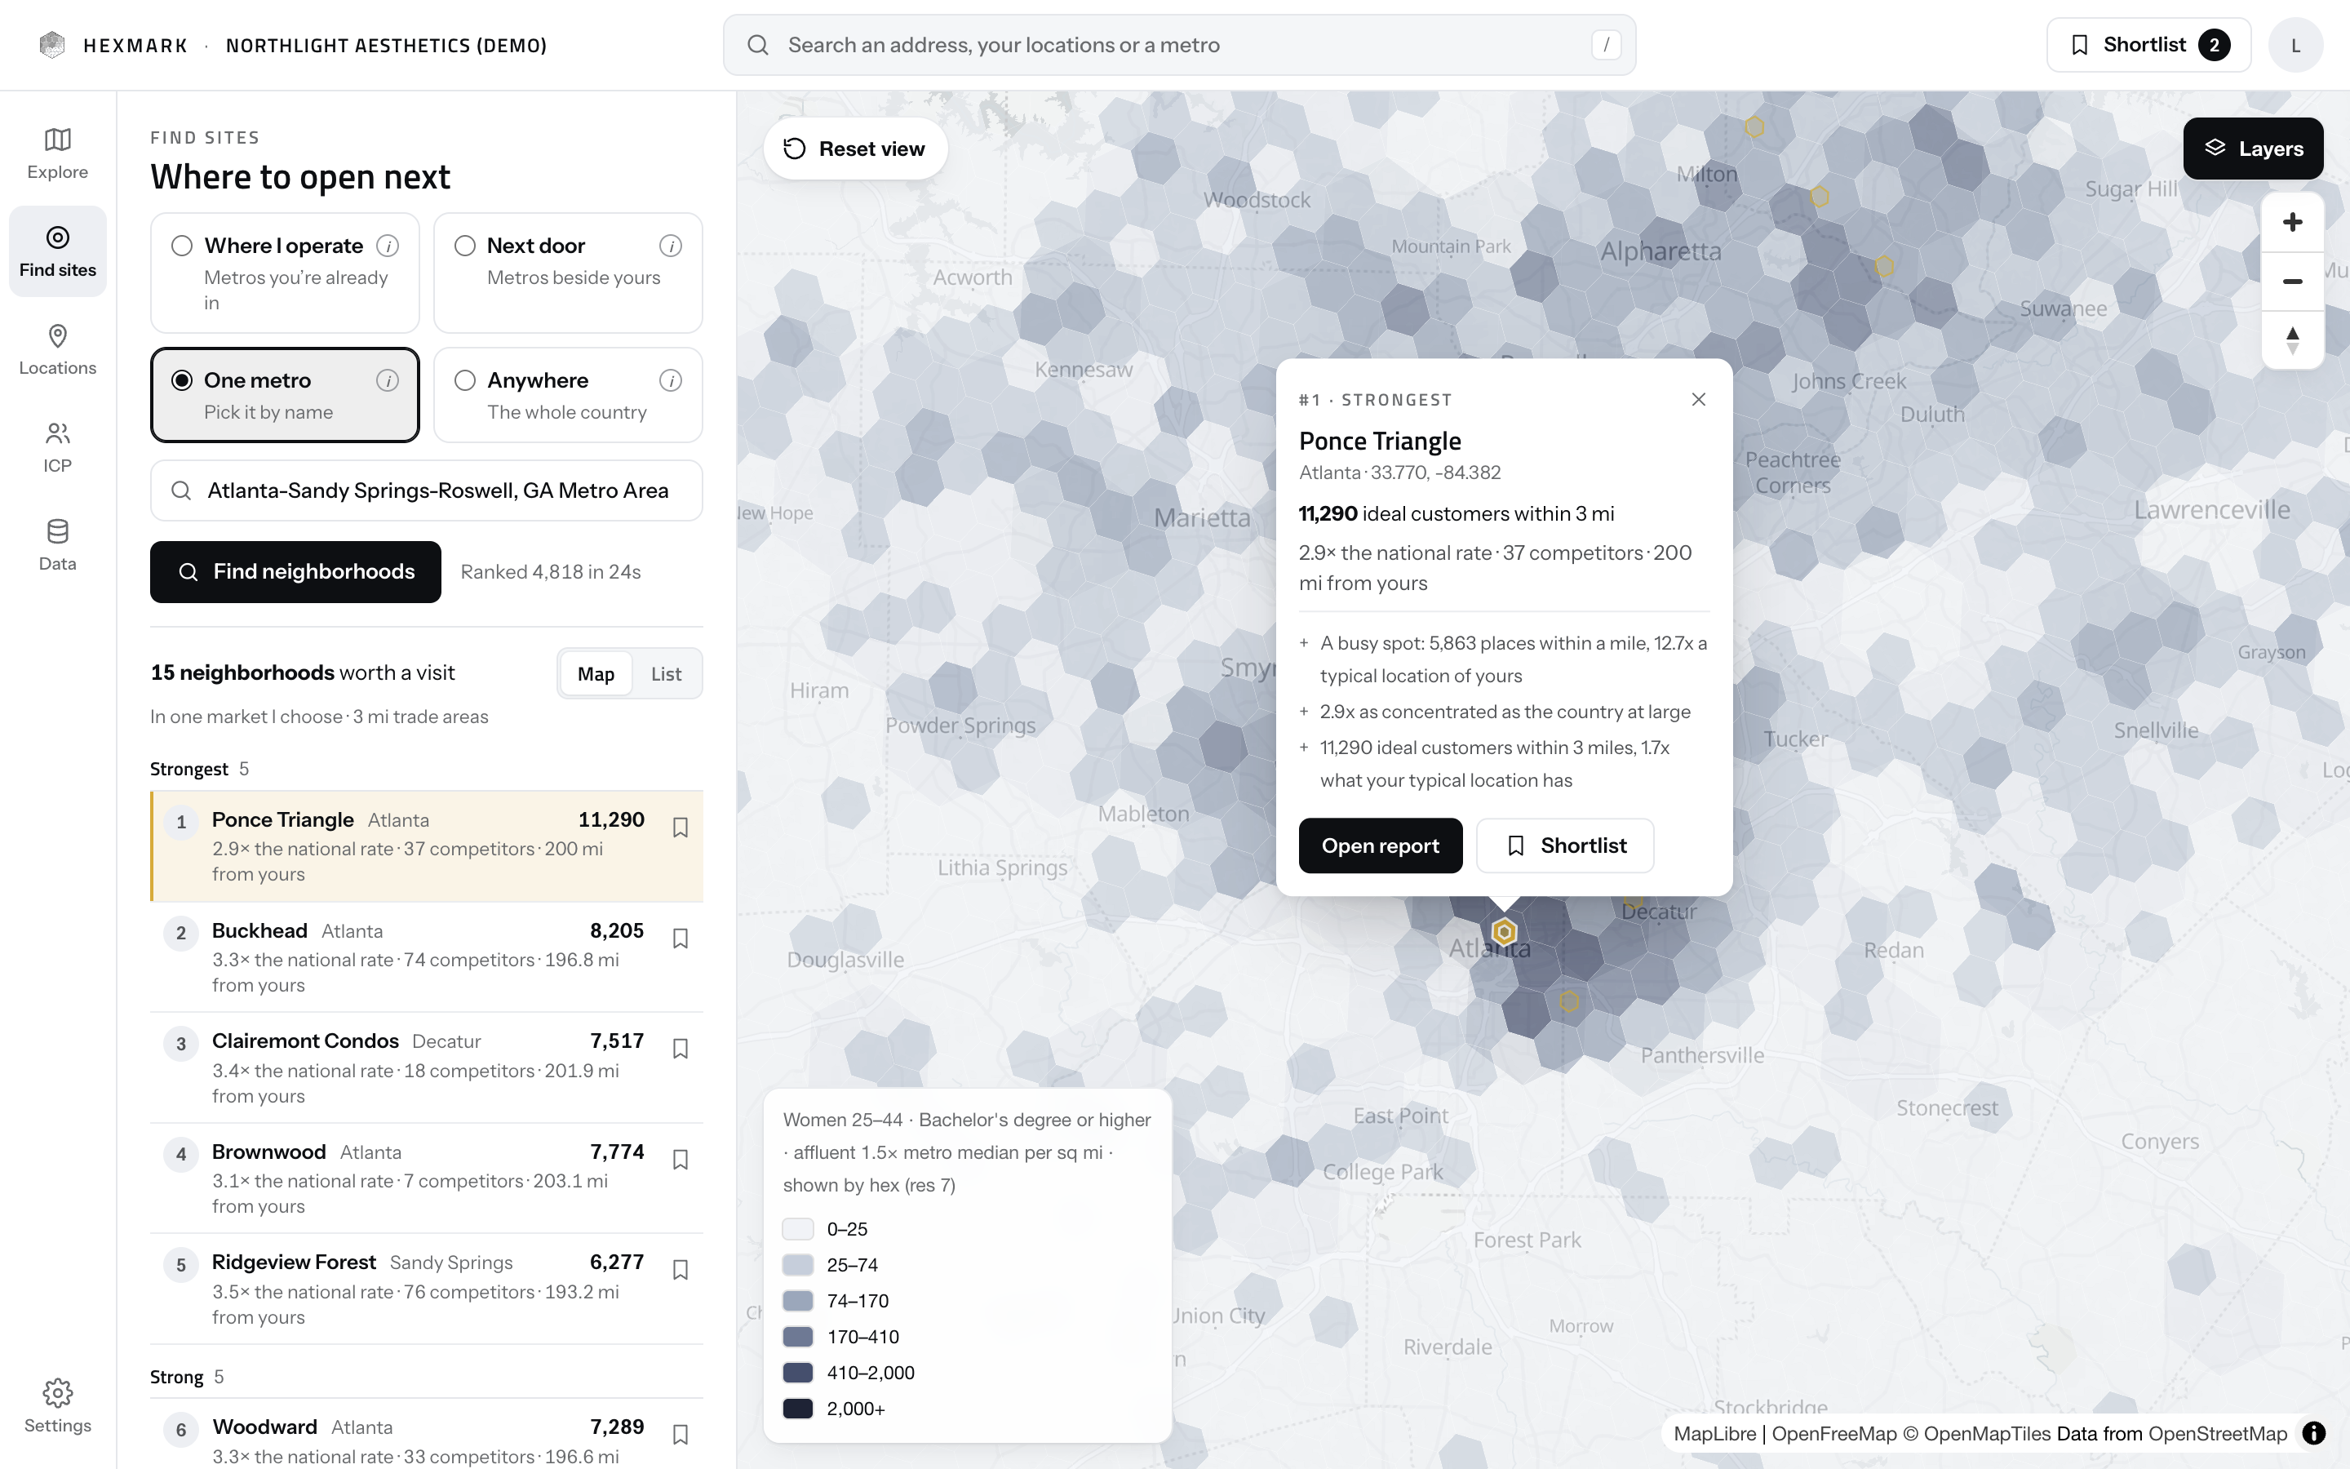Show info for Where I operate
Screen dimensions: 2350x1469
click(x=388, y=246)
